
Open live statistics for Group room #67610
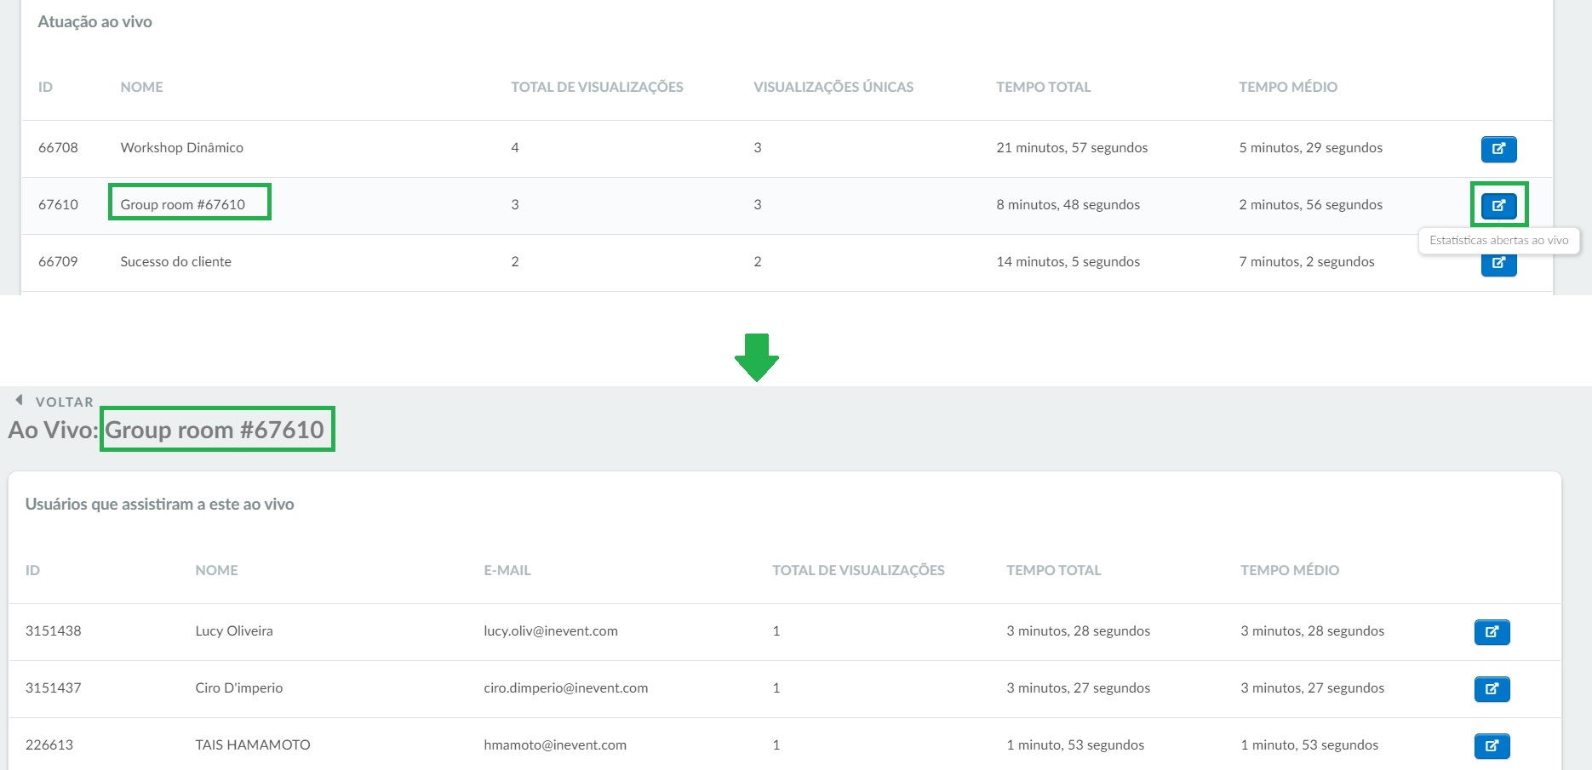(x=1498, y=206)
